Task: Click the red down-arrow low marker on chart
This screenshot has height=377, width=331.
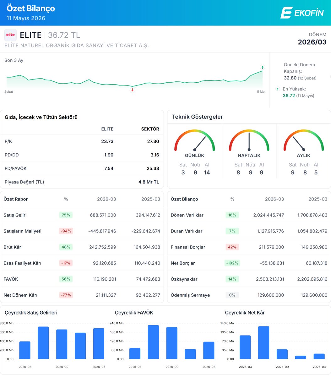Action: [133, 90]
